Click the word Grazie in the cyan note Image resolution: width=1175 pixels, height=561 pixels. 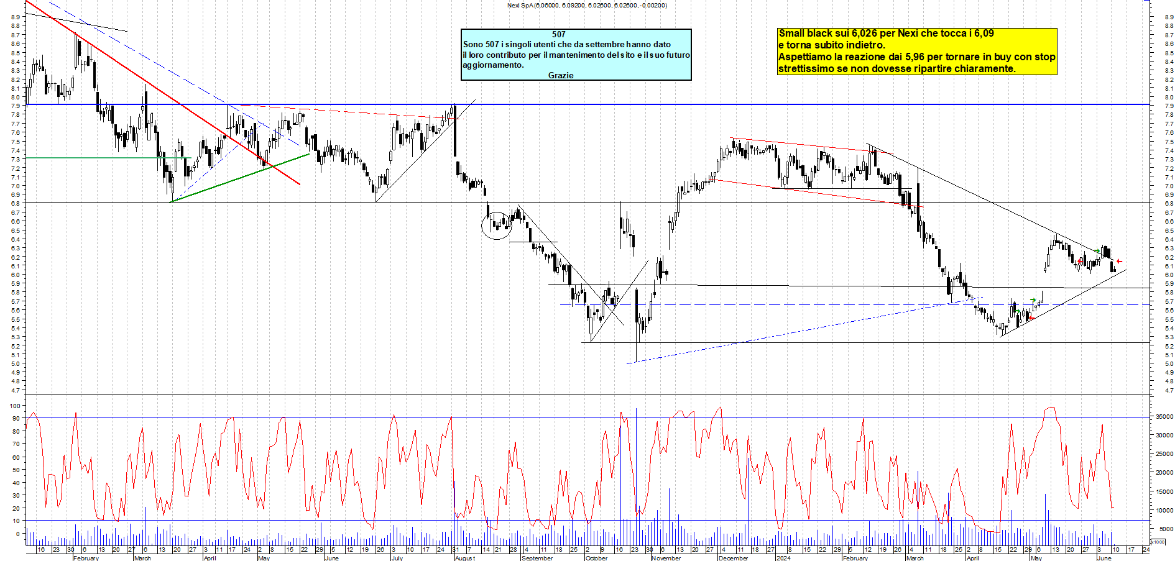pyautogui.click(x=561, y=75)
